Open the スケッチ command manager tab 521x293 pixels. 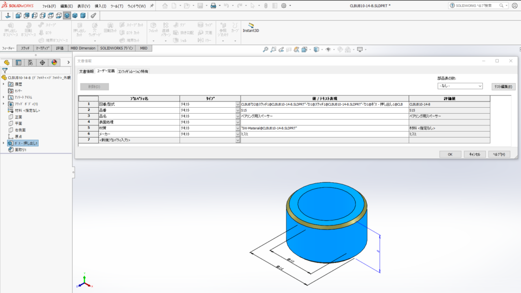tap(25, 48)
